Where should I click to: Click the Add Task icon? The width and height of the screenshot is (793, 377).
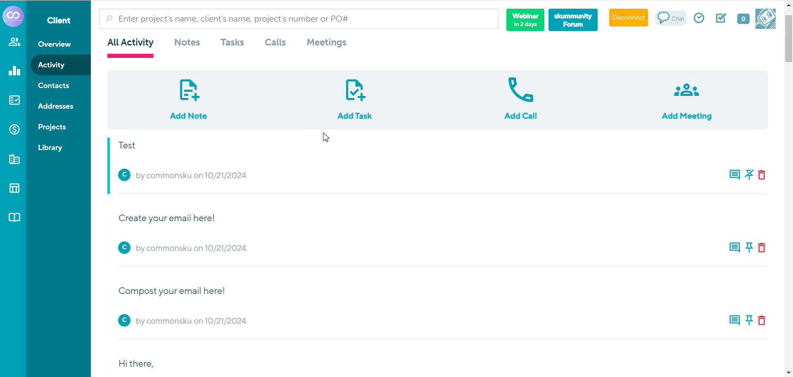pos(355,90)
